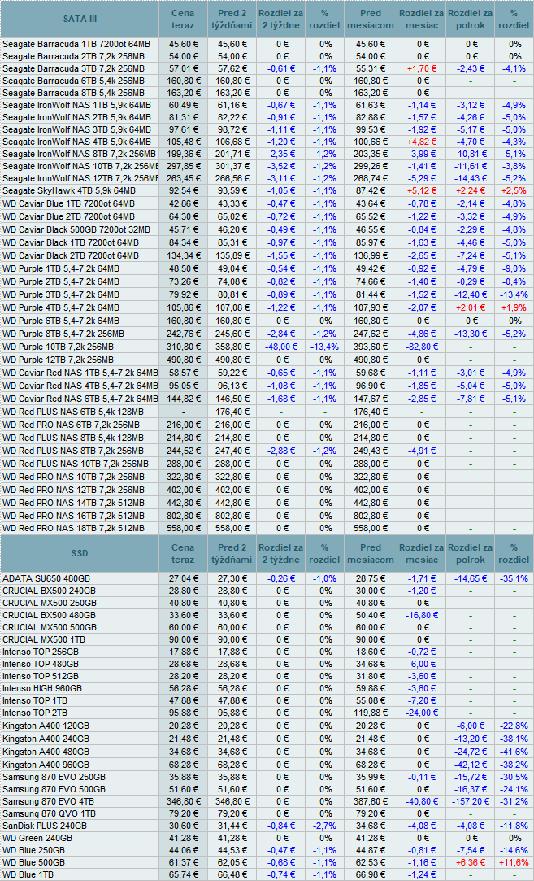
Task: Click red "+6,36 €" in WD Blue 500GB row
Action: coord(470,862)
